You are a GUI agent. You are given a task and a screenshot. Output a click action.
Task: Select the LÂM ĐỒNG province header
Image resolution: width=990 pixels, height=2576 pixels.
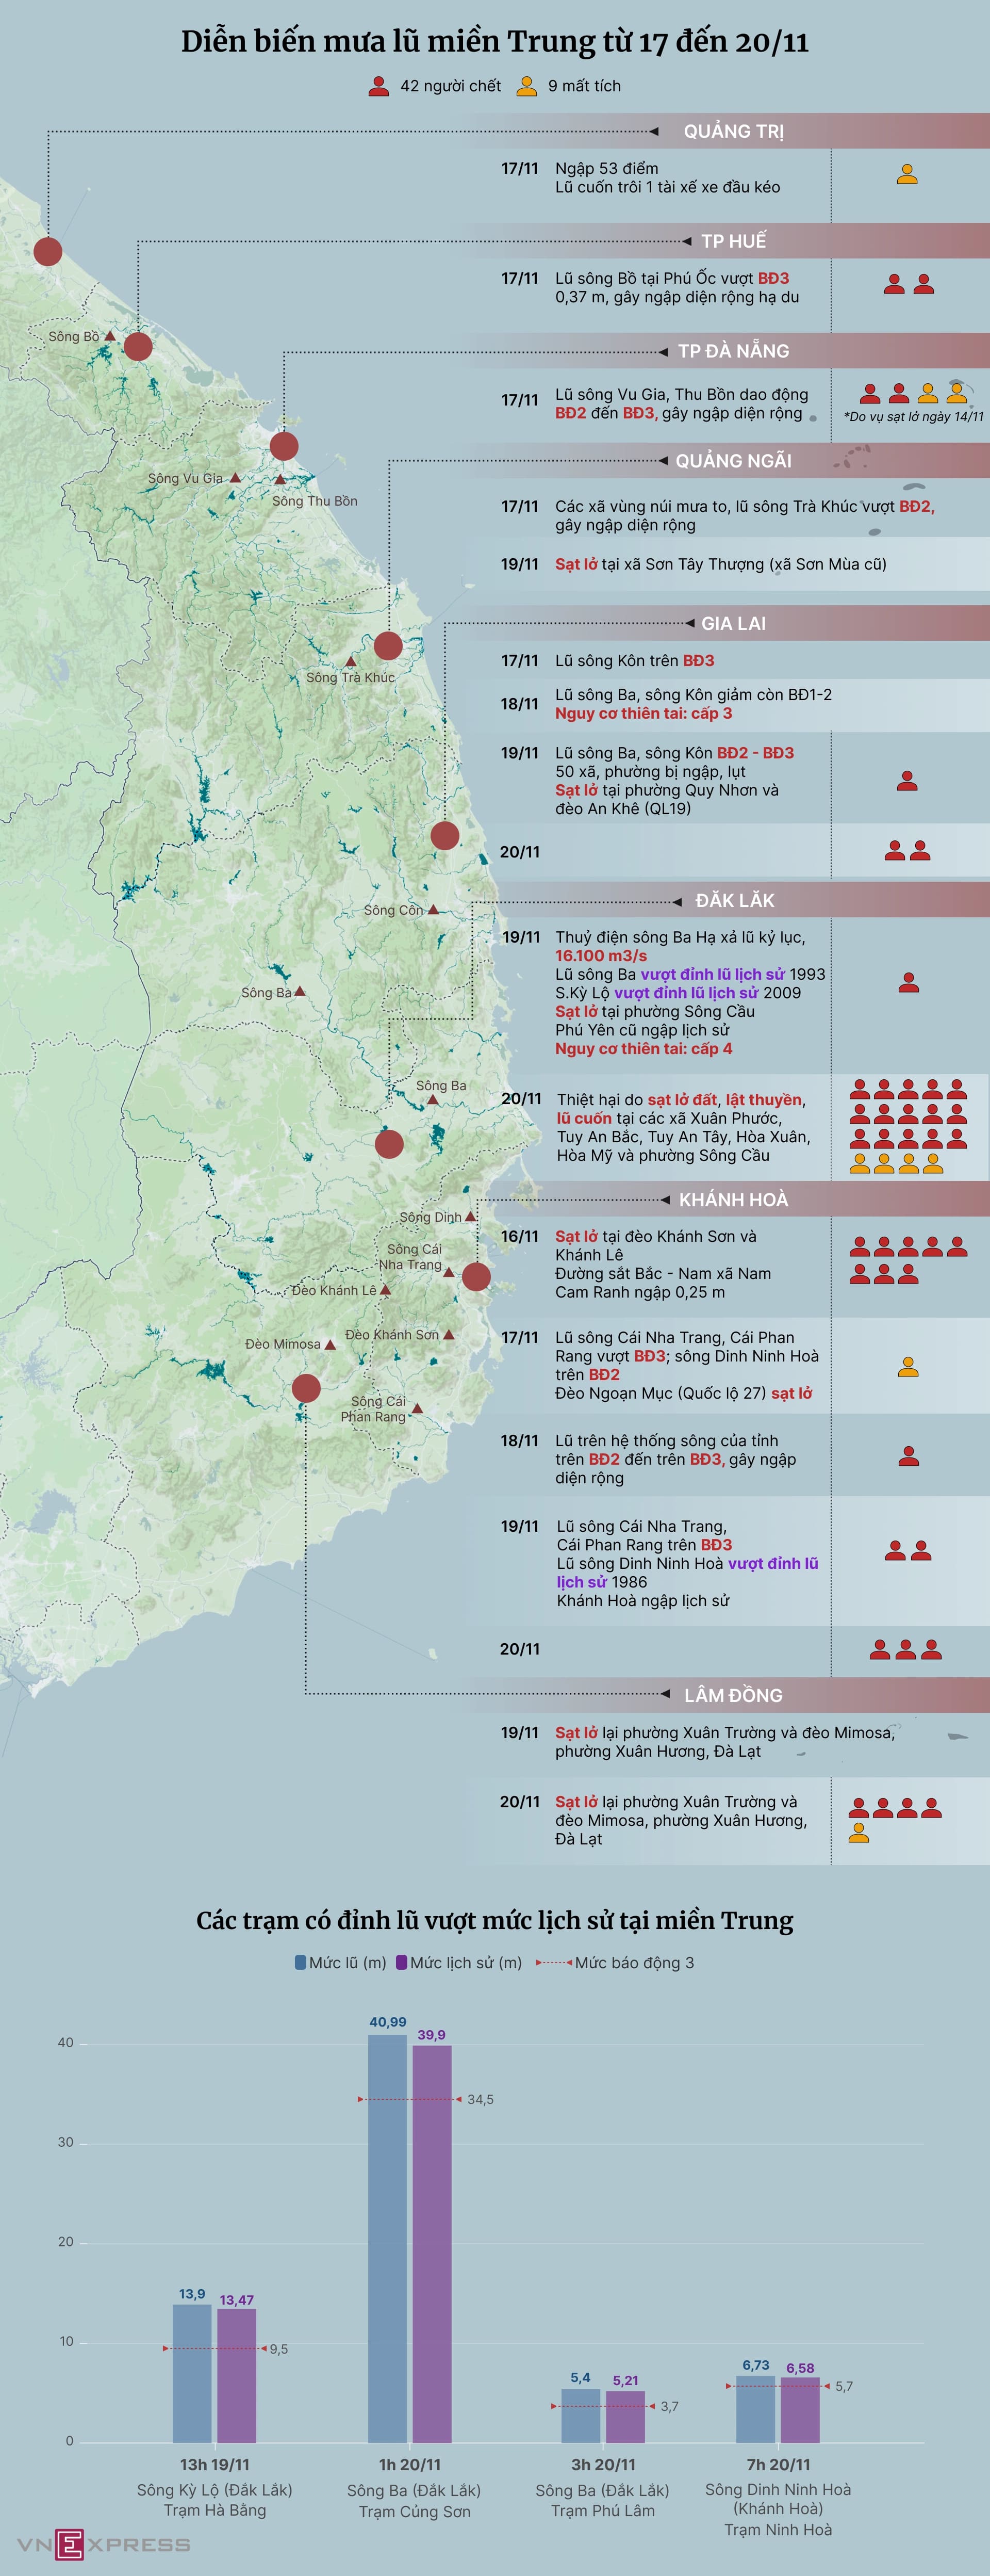coord(733,1695)
